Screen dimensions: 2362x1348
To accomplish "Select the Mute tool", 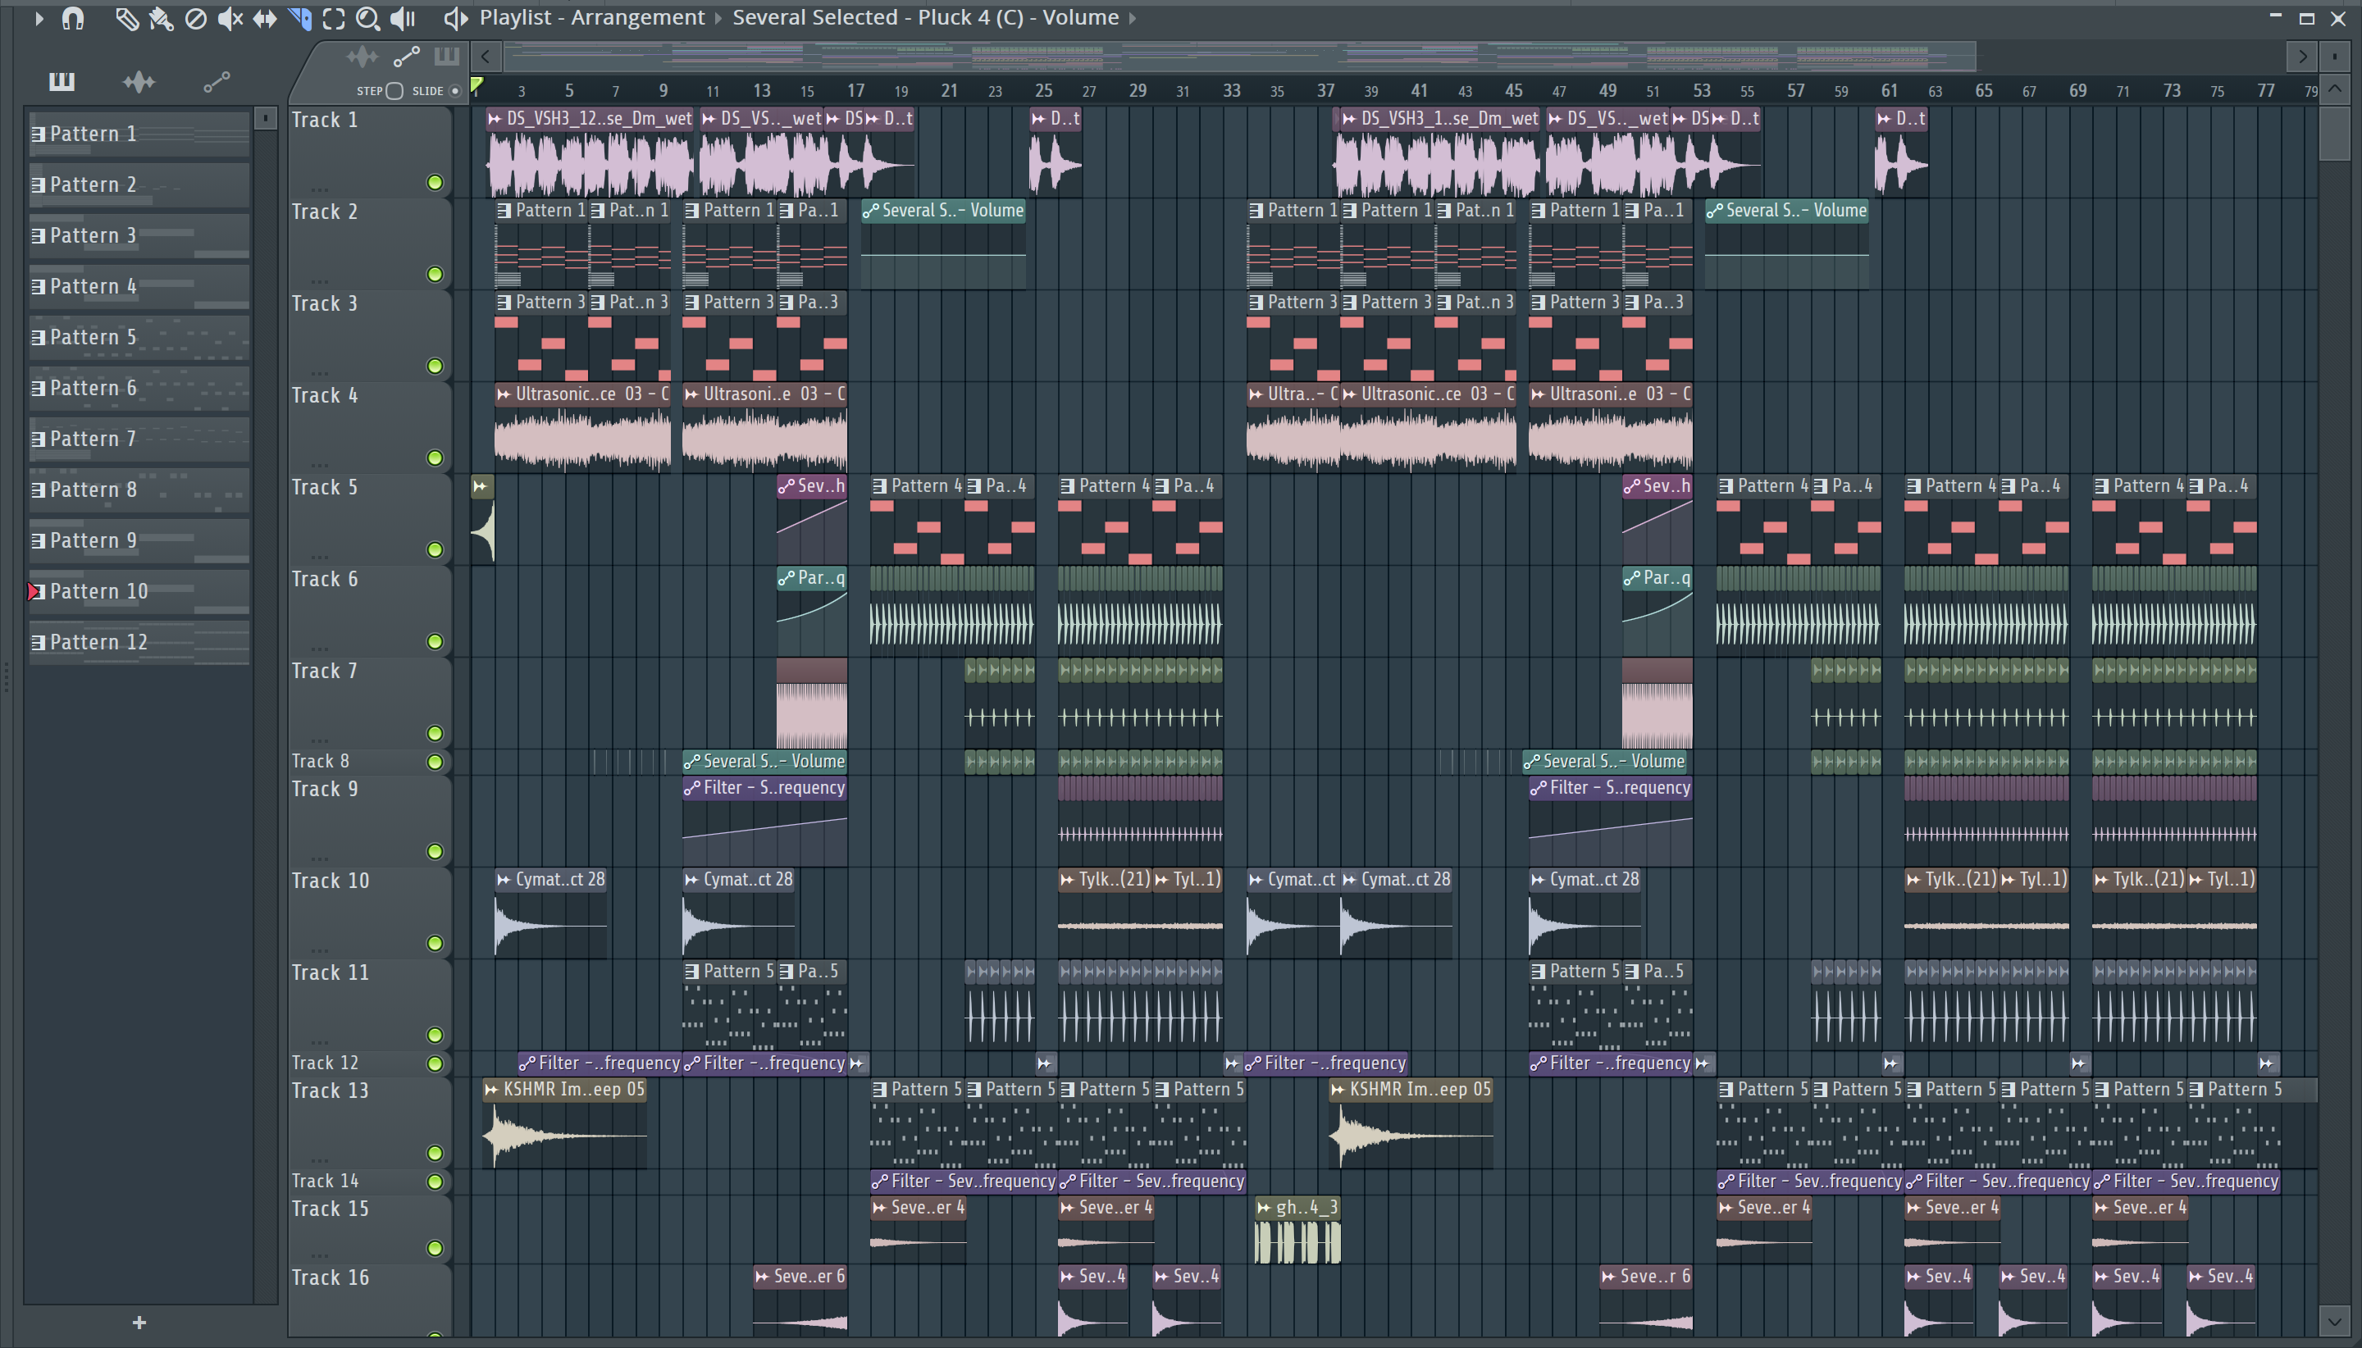I will [x=230, y=19].
